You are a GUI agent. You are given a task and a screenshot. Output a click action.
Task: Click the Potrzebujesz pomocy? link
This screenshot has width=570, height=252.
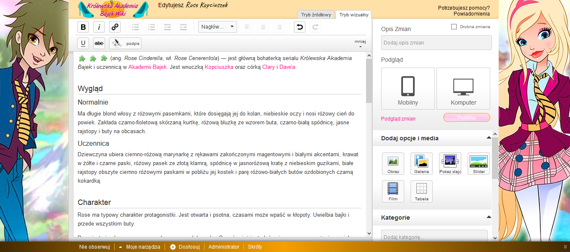pos(464,8)
